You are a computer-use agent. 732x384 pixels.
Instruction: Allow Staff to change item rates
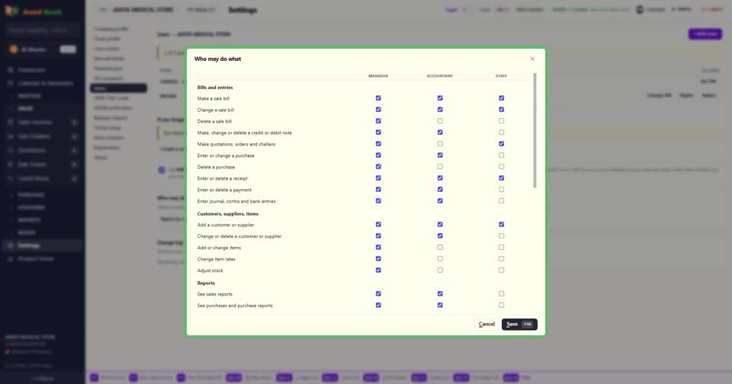[x=502, y=259]
